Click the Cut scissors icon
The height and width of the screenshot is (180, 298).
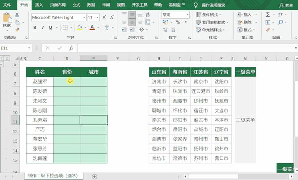pyautogui.click(x=17, y=15)
